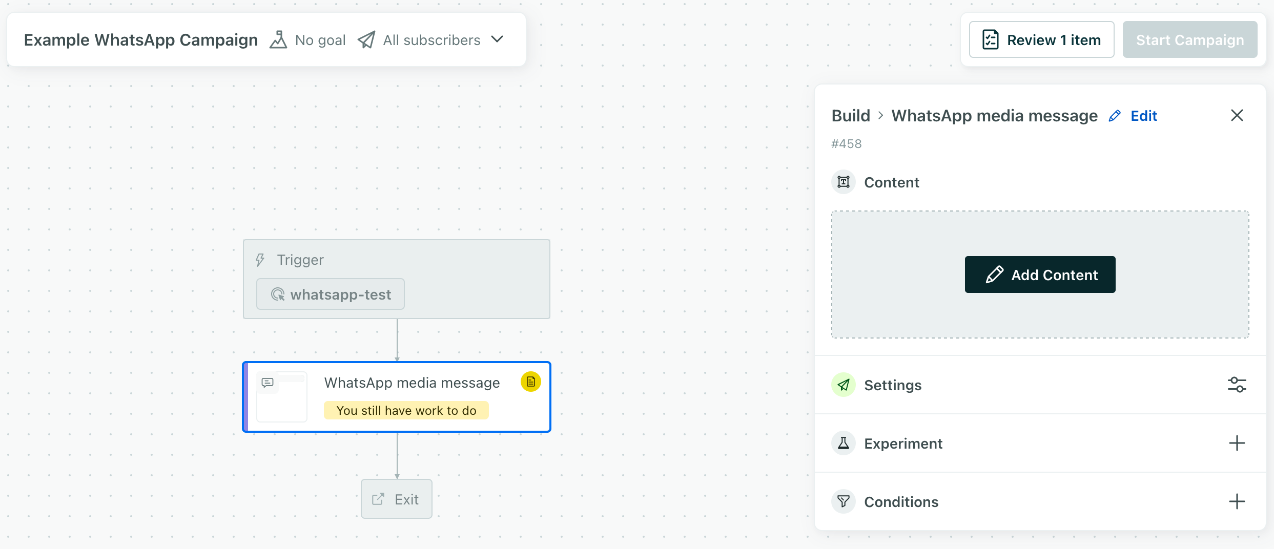Click the goal flask icon

click(278, 40)
